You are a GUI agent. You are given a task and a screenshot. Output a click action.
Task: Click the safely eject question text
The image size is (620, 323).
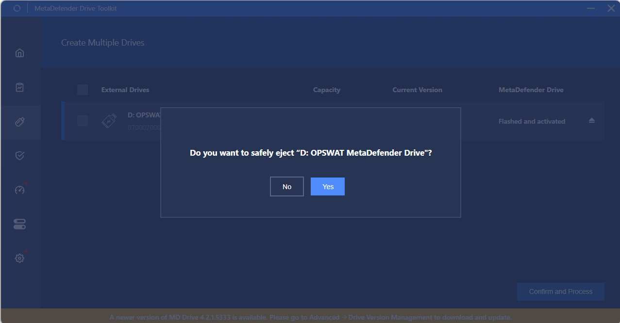pos(311,153)
